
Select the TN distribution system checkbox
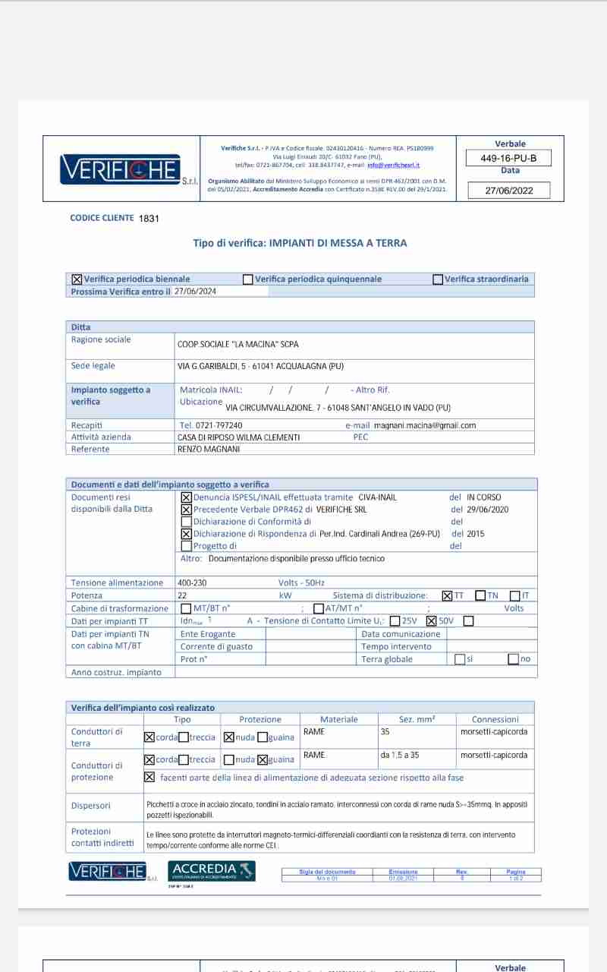(x=480, y=596)
